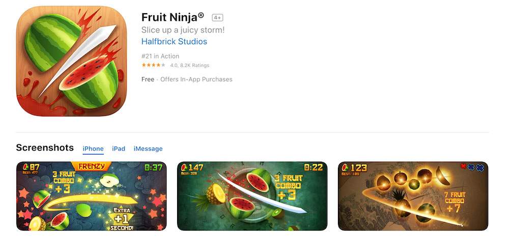Click the #21 in Action ranking

coord(160,56)
